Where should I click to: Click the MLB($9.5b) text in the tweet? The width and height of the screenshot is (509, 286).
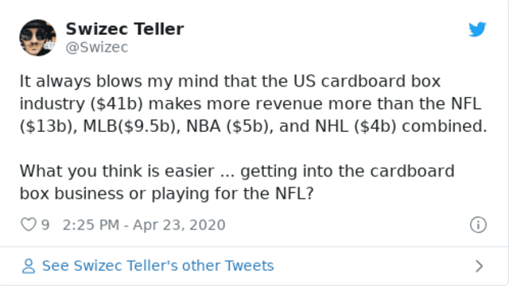coord(132,126)
